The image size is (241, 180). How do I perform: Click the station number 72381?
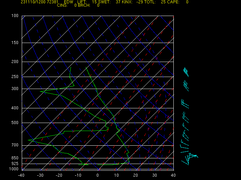coord(53,2)
